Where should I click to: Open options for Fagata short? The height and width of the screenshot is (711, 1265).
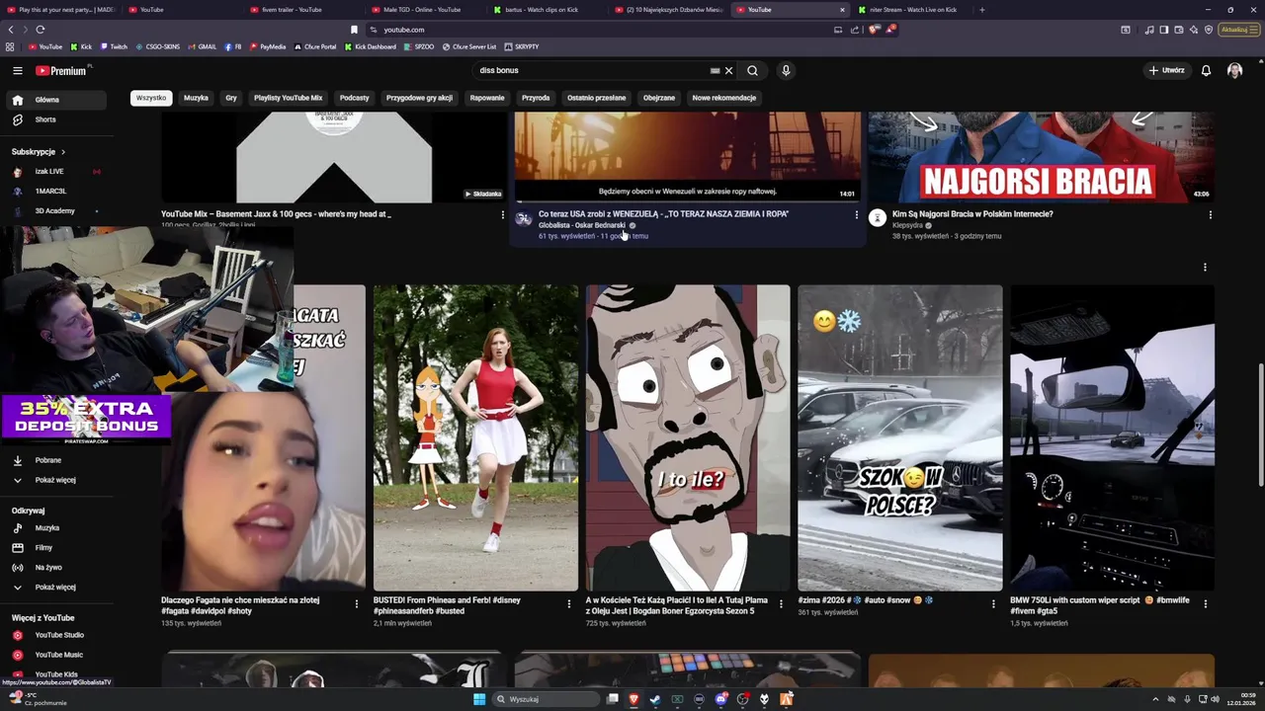357,603
